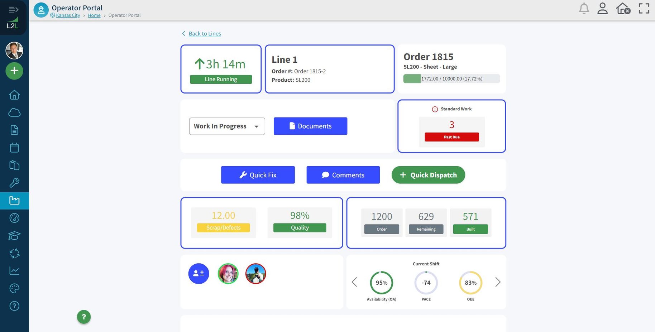The image size is (655, 332).
Task: Toggle fullscreen mode icon
Action: (x=644, y=9)
